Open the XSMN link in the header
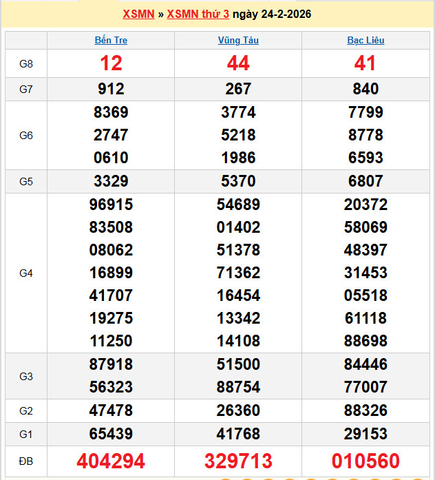Image resolution: width=435 pixels, height=480 pixels. [138, 14]
